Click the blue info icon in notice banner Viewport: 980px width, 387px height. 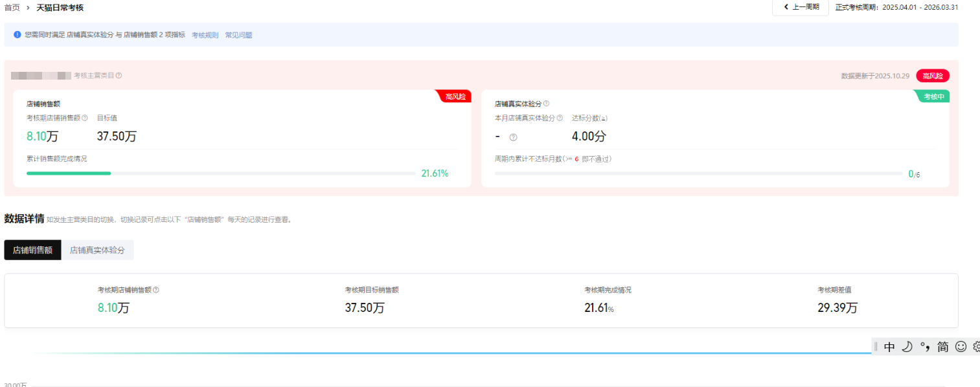(17, 35)
